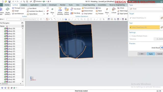Click the Tolerance value field
The image size is (163, 92).
click(158, 39)
